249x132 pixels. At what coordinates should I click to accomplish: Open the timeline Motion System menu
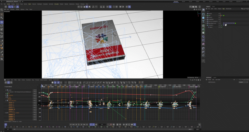[x=44, y=80]
